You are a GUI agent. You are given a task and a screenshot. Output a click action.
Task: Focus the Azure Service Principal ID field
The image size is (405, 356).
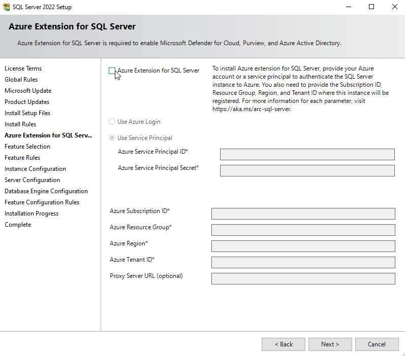pyautogui.click(x=307, y=154)
